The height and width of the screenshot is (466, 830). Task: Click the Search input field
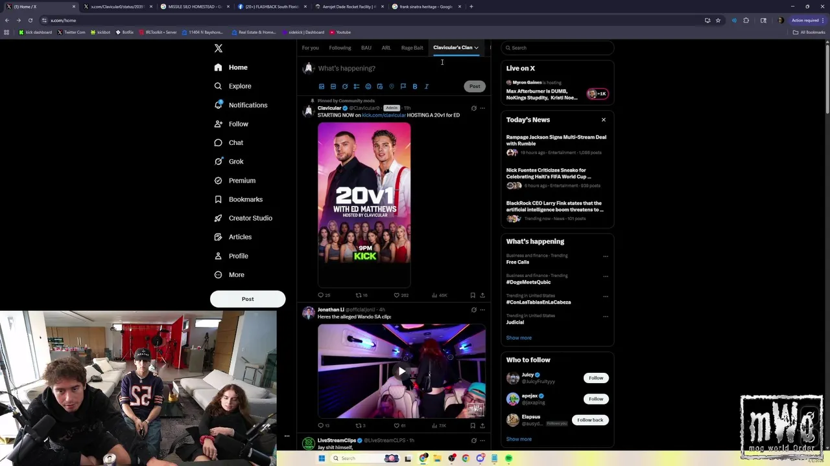pos(558,47)
